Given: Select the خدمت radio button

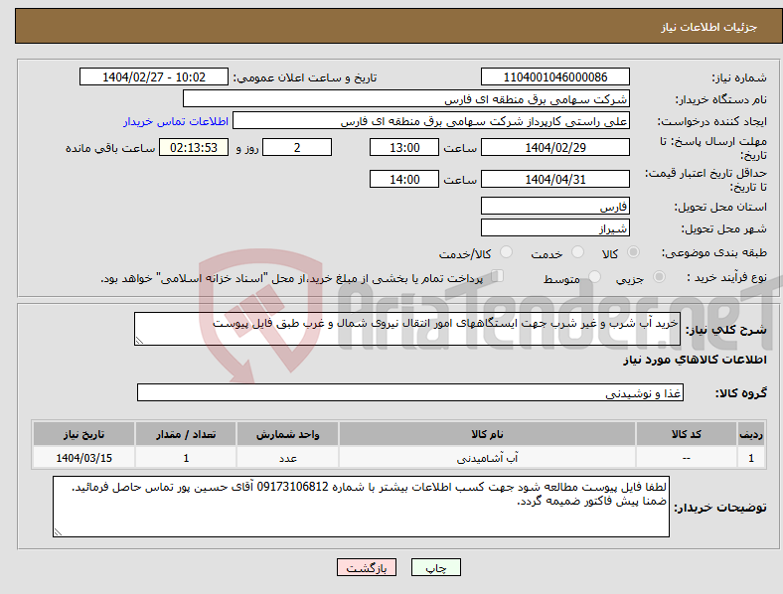Looking at the screenshot, I should pos(577,252).
